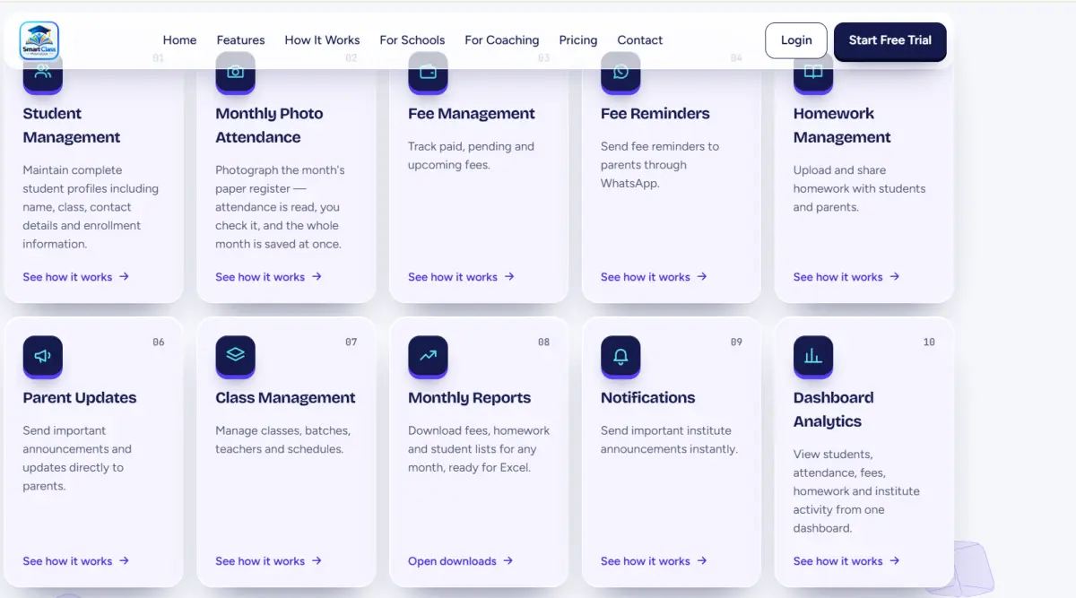The image size is (1076, 598).
Task: See how Fee Reminders works
Action: (655, 277)
